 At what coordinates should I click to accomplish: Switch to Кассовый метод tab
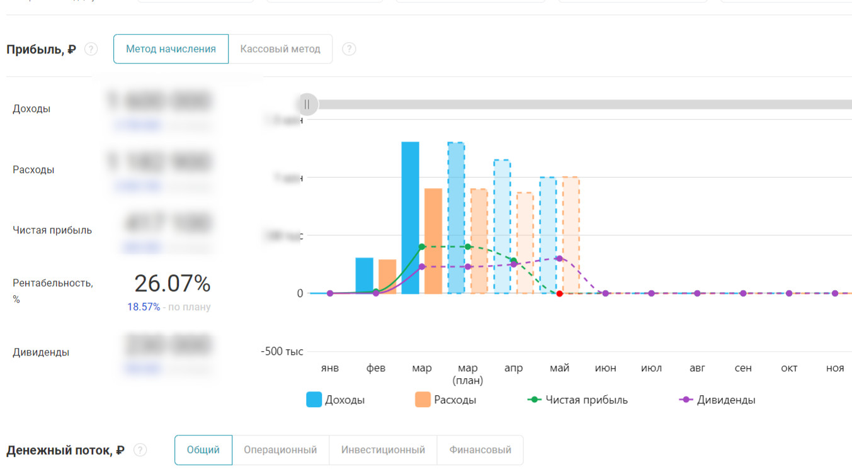pos(280,49)
